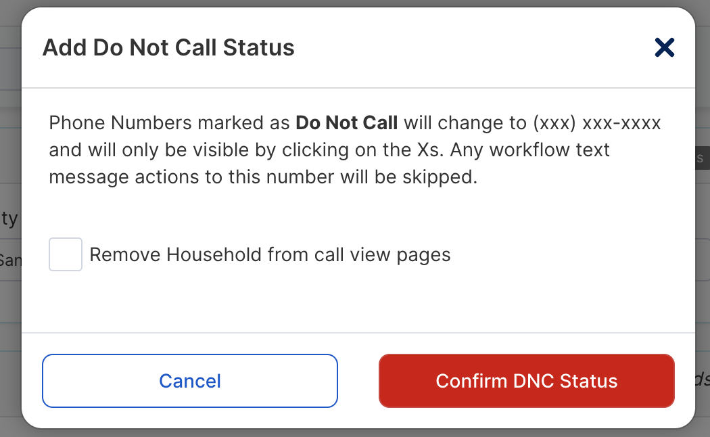Click the dark blue X at the top right
The height and width of the screenshot is (437, 710).
664,47
